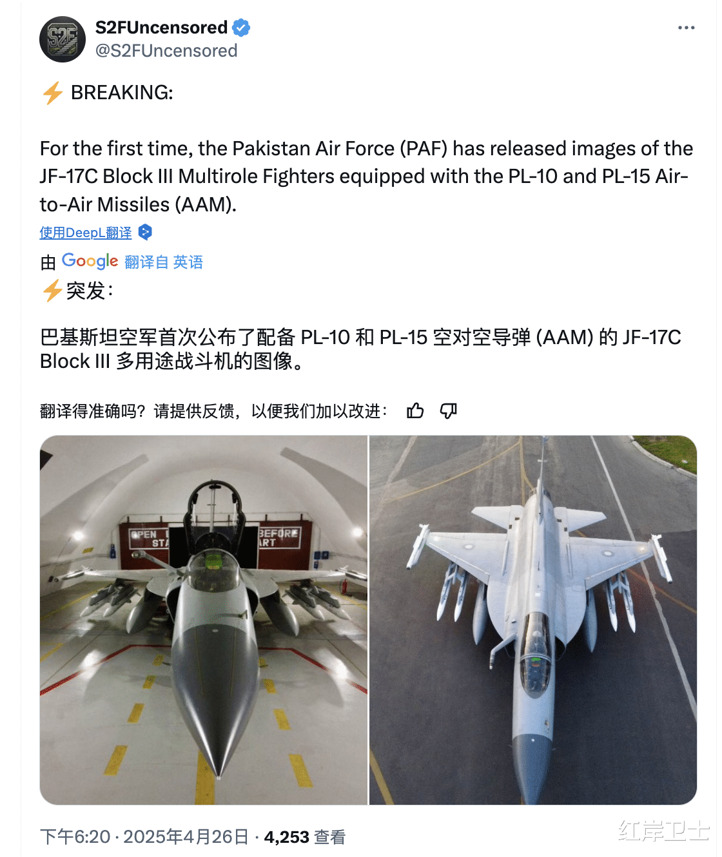Click the lightning bolt emoji beside 突发
722x857 pixels.
point(52,291)
